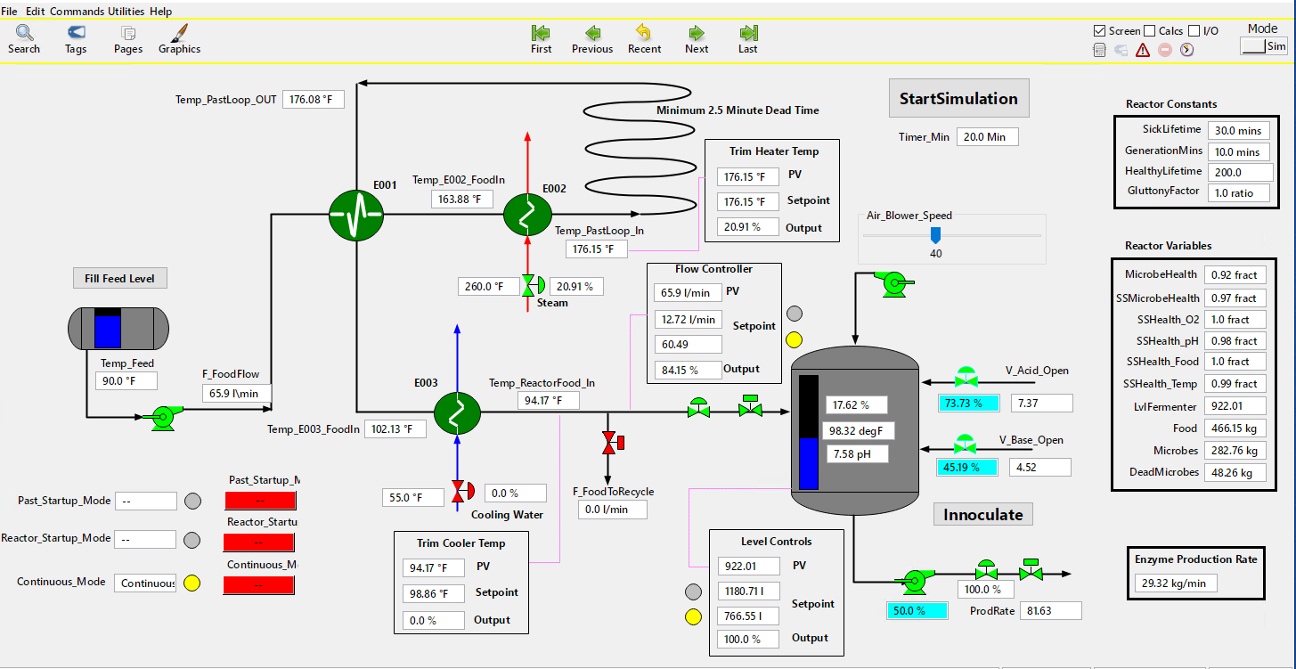Click Flow Controller gray mode indicator
This screenshot has height=669, width=1296.
[795, 314]
